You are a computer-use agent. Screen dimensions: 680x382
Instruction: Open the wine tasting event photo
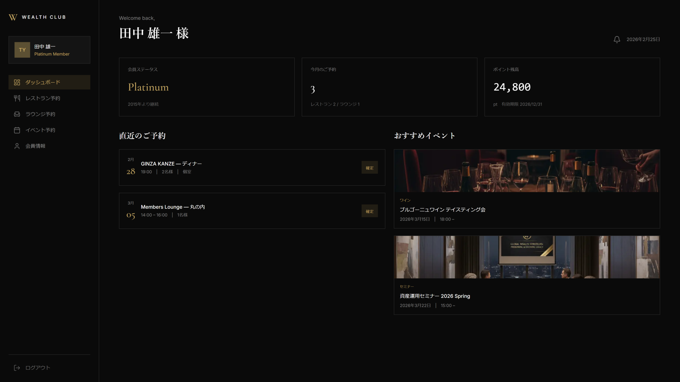click(527, 171)
